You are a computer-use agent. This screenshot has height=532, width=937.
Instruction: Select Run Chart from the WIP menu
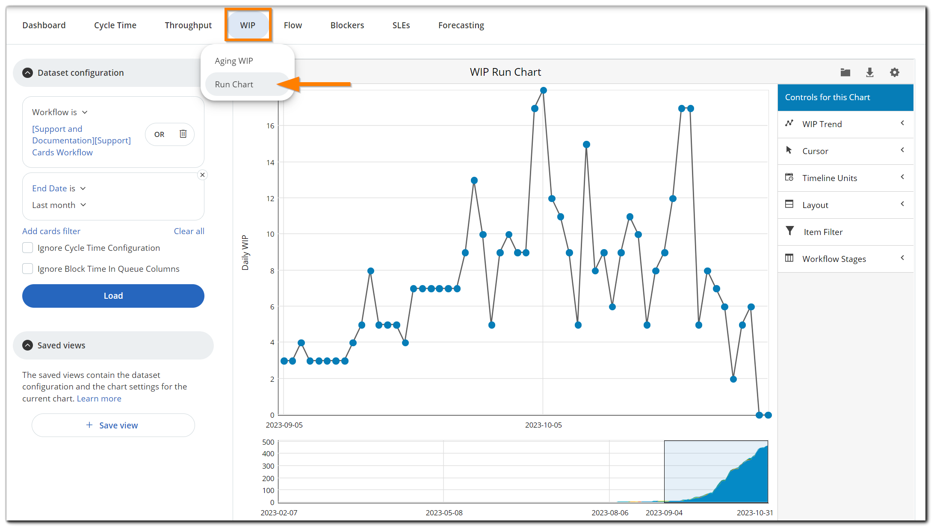(x=234, y=84)
